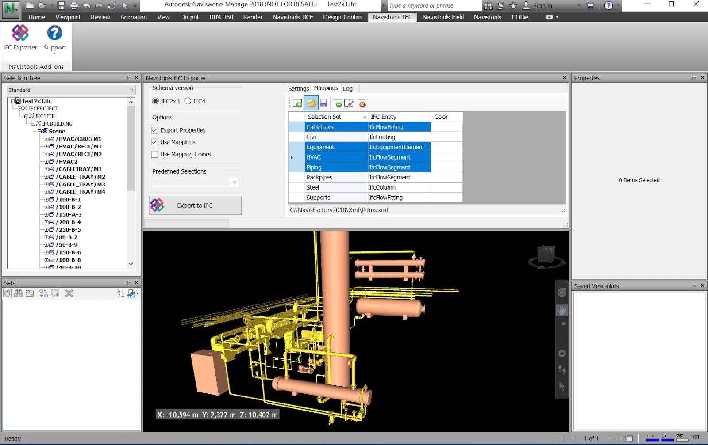Viewport: 708px width, 445px height.
Task: Toggle the Export Properties checkbox
Action: click(x=154, y=130)
